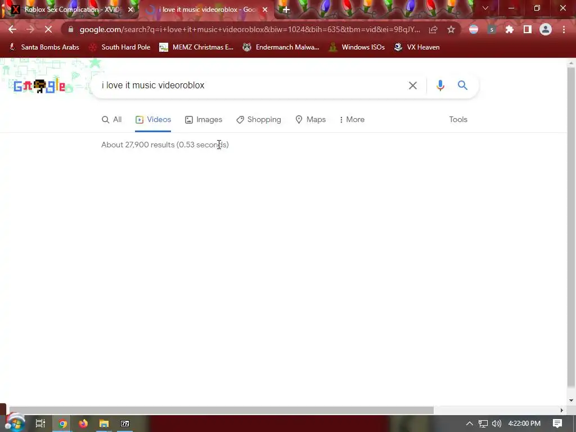Close the Roblox tab

pos(130,10)
